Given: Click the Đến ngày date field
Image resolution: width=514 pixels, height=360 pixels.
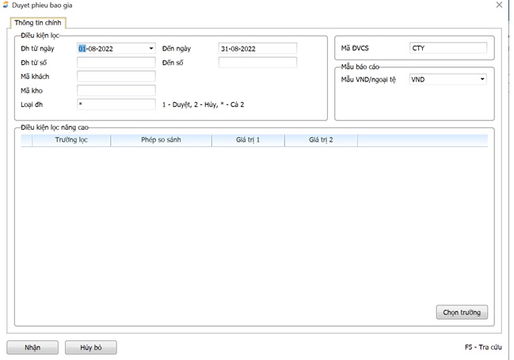Looking at the screenshot, I should (257, 48).
